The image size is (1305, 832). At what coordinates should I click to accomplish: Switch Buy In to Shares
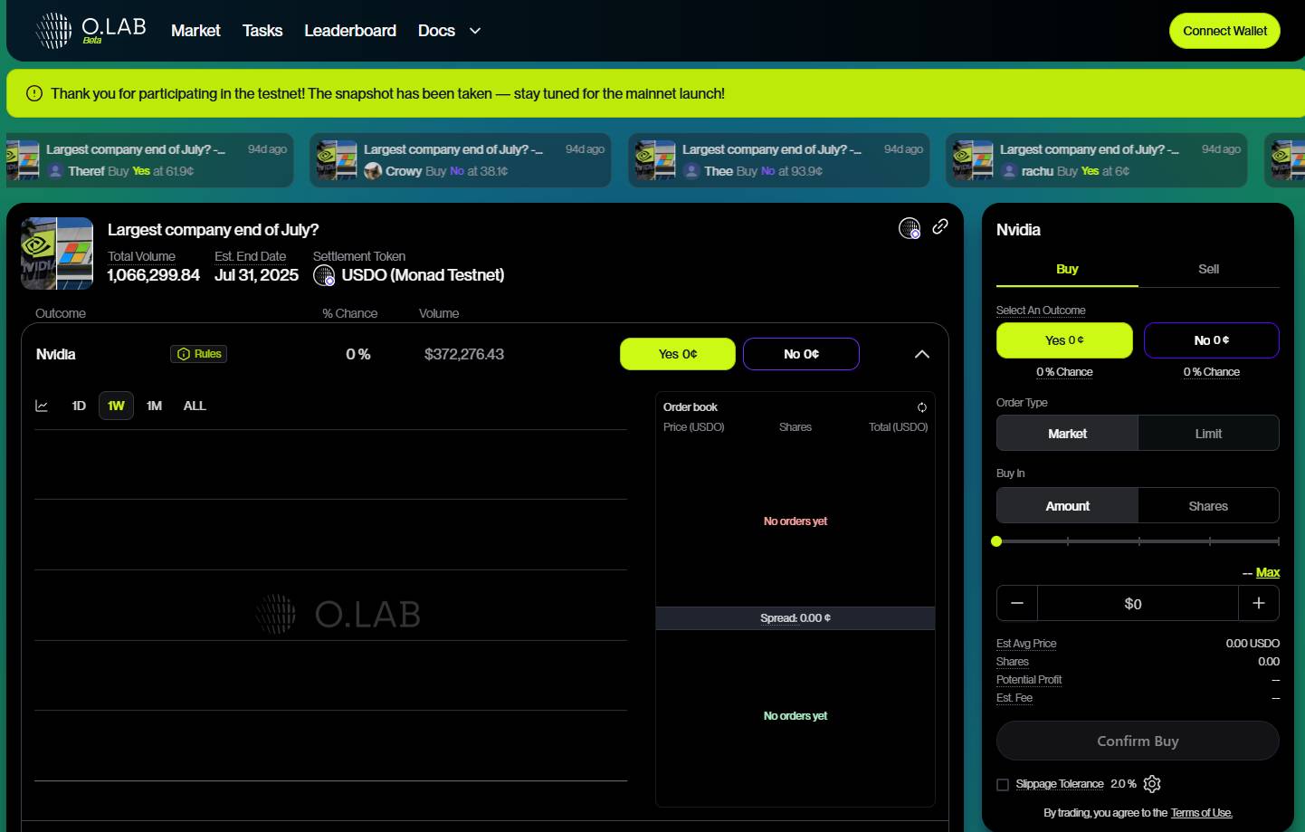point(1208,506)
